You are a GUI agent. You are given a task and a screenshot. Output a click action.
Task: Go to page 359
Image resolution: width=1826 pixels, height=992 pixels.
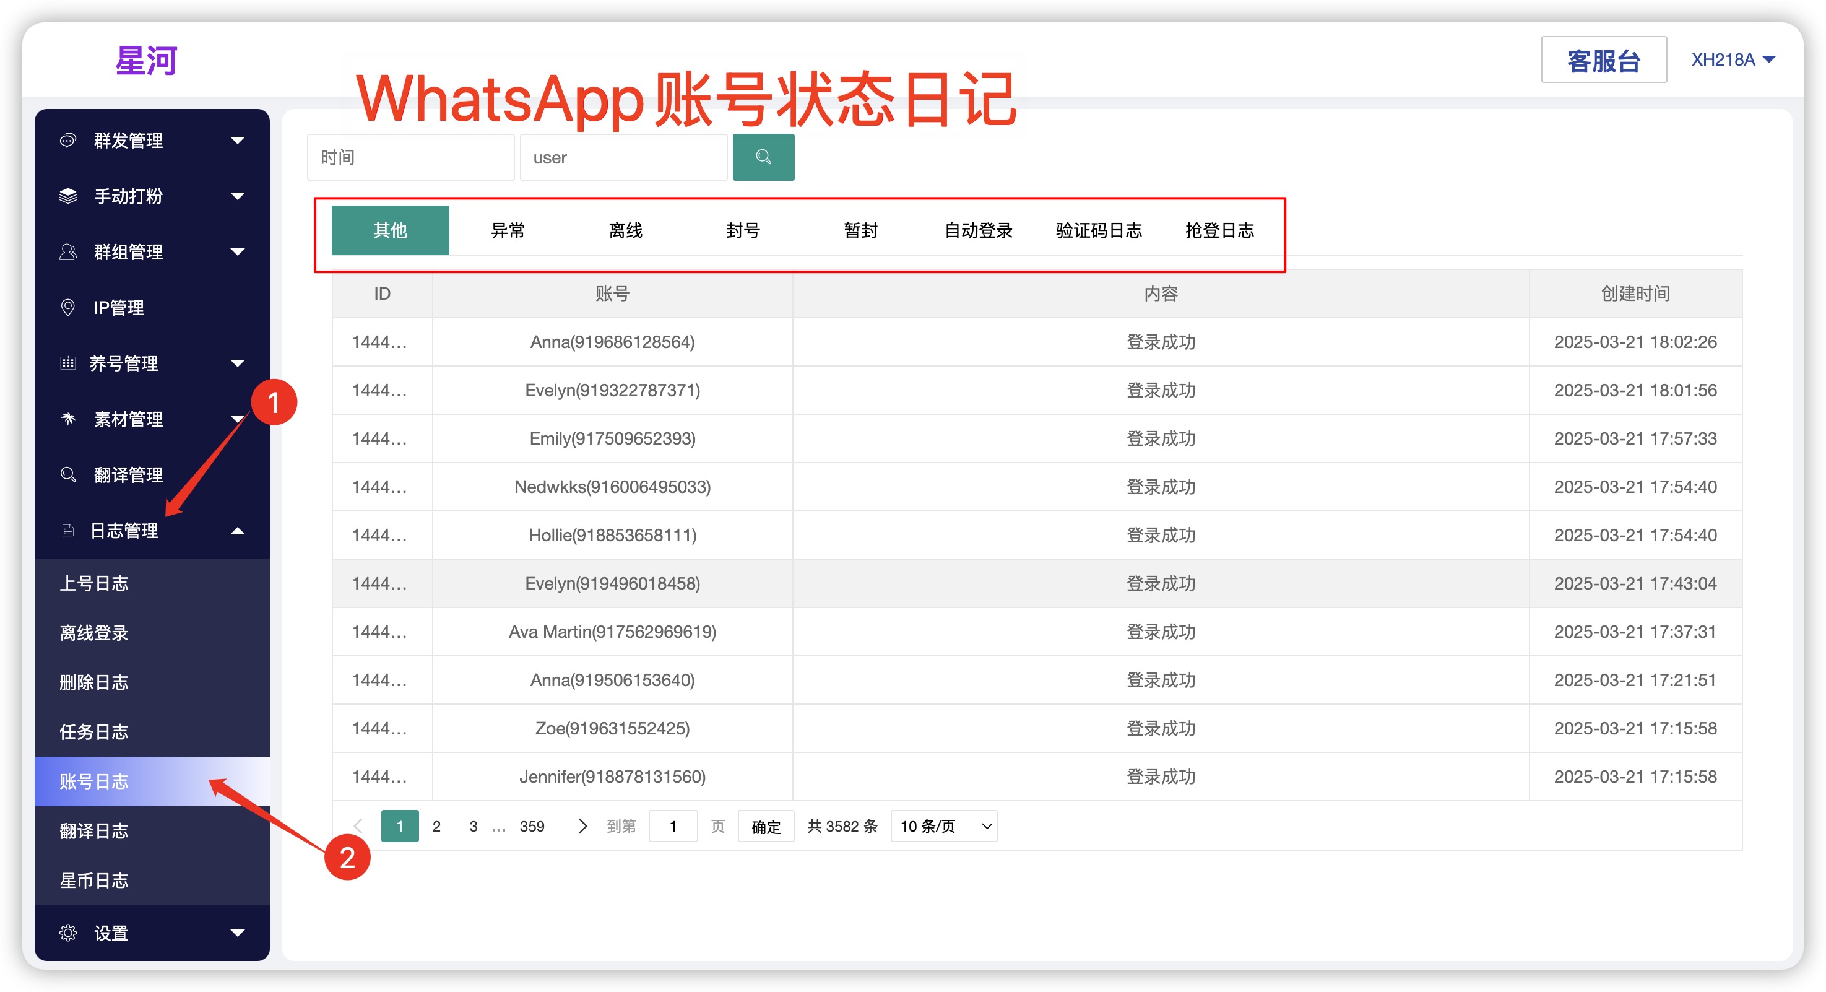pos(532,826)
